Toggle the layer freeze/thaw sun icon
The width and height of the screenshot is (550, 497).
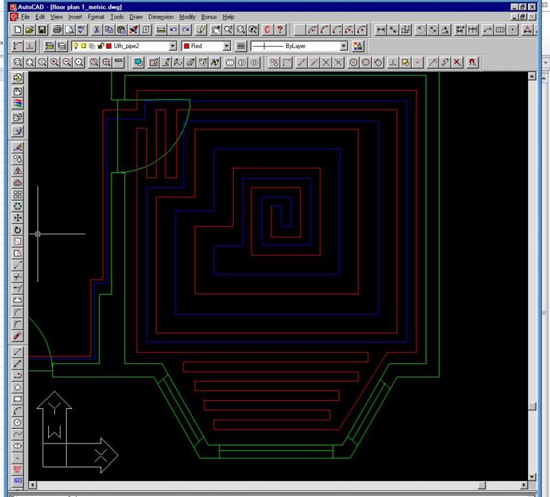tap(84, 46)
